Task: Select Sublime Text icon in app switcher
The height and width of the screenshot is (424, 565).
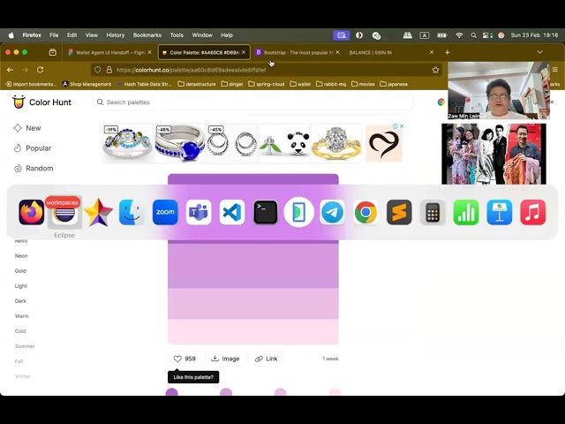Action: (x=399, y=212)
